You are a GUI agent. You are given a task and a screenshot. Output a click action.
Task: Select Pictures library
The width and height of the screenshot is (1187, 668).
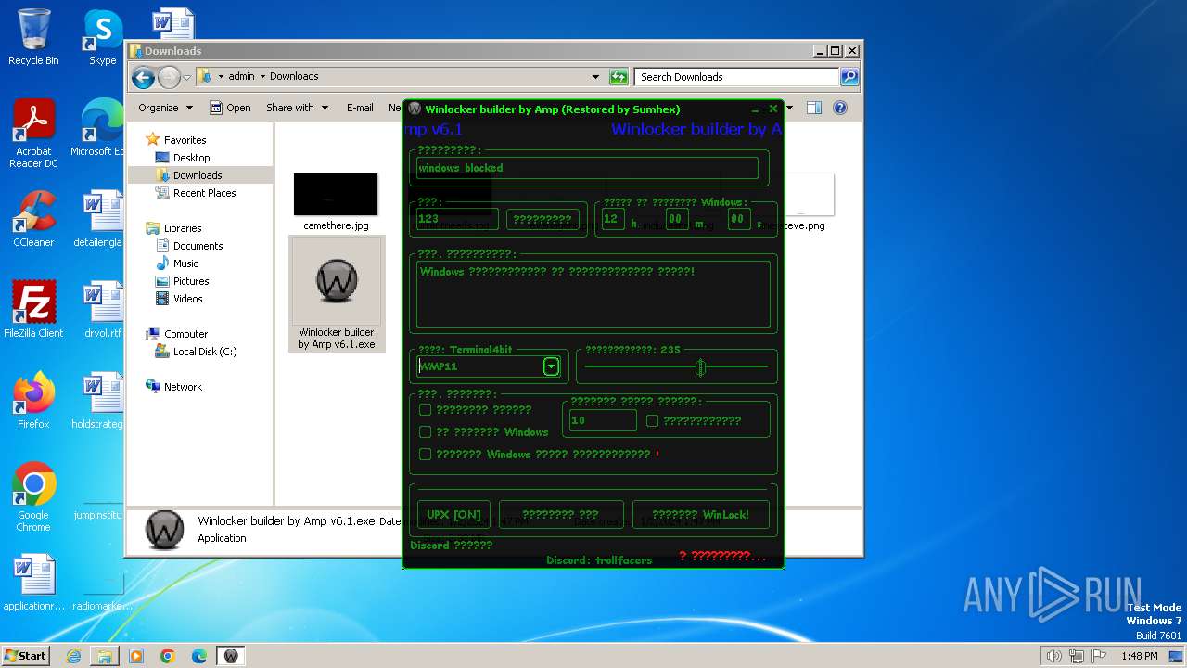click(190, 281)
